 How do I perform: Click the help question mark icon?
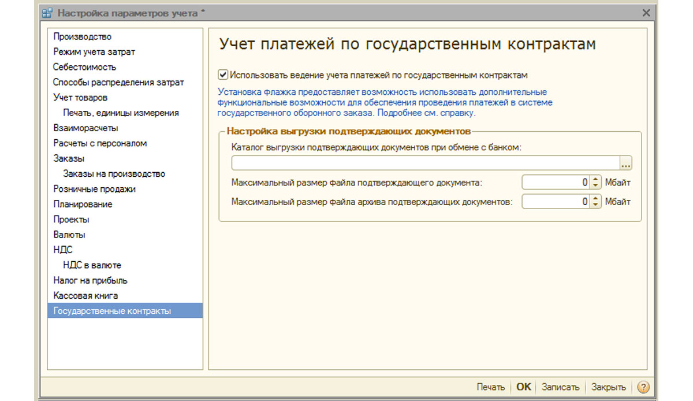point(643,387)
